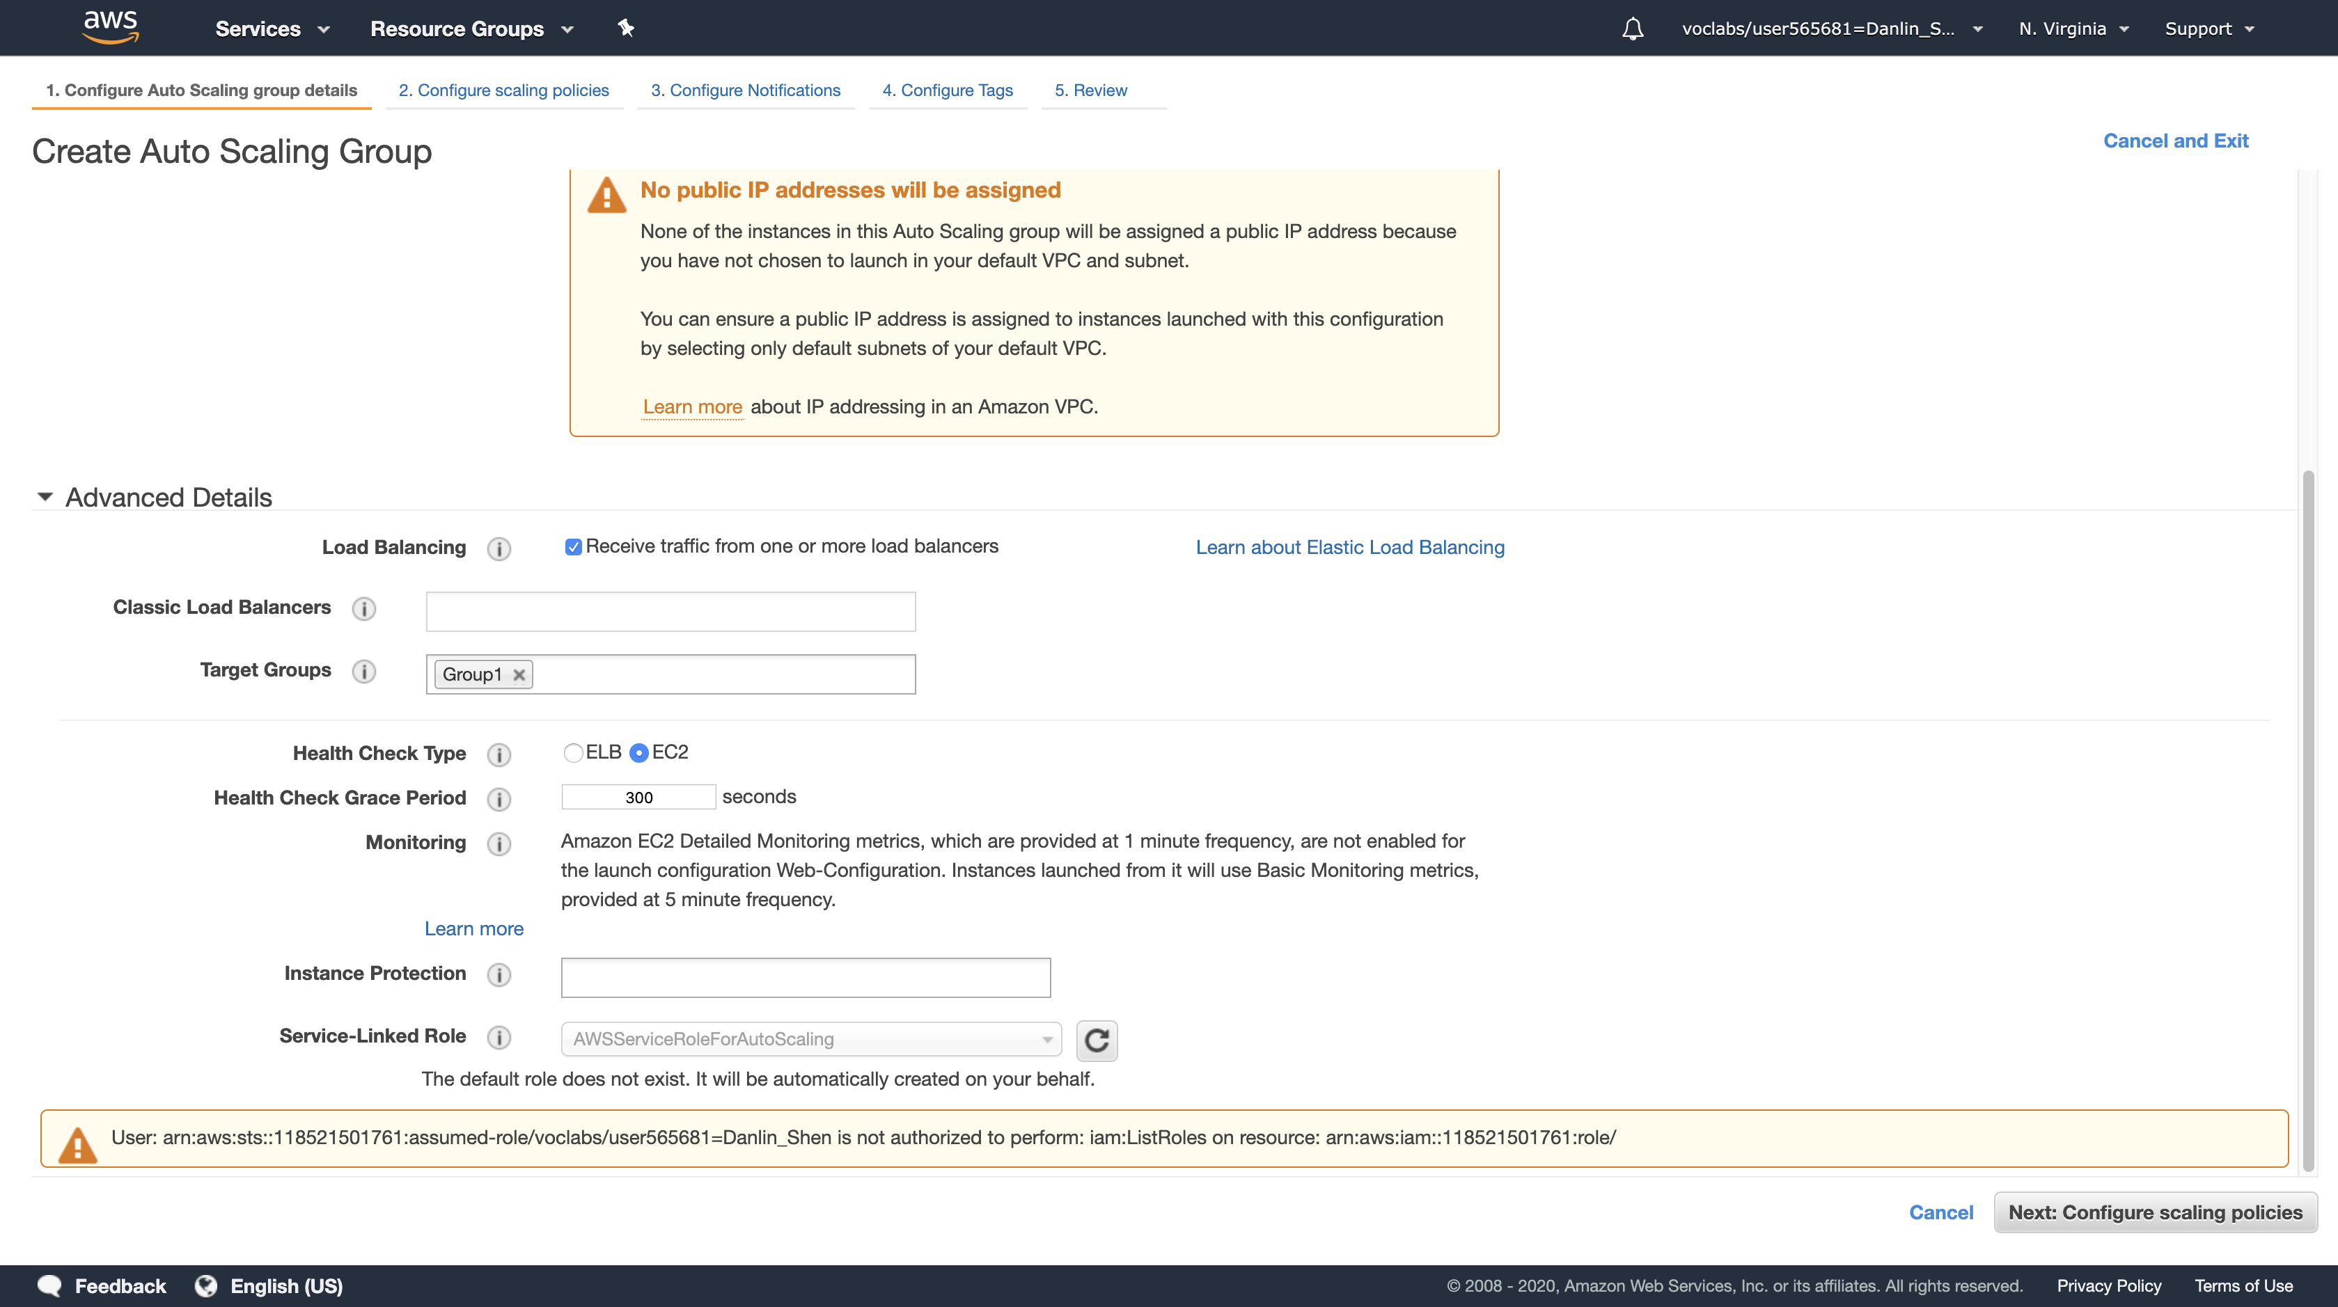Viewport: 2338px width, 1307px height.
Task: Remove Group1 from Target Groups
Action: tap(519, 675)
